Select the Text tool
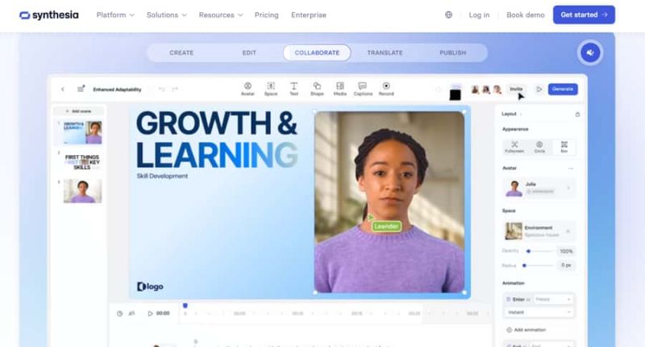The height and width of the screenshot is (347, 645). point(293,88)
